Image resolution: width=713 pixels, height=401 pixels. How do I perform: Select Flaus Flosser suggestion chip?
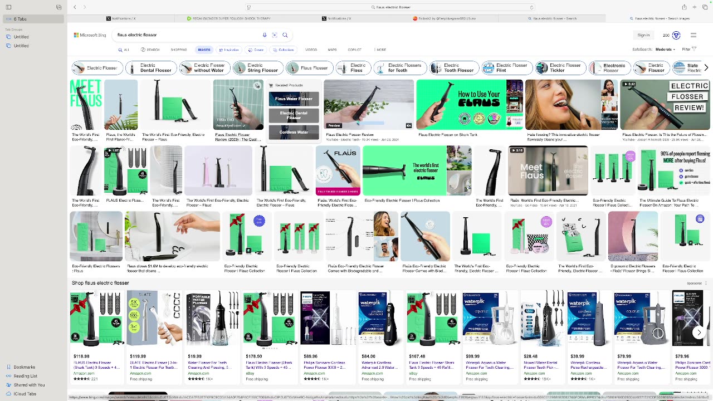click(x=310, y=68)
